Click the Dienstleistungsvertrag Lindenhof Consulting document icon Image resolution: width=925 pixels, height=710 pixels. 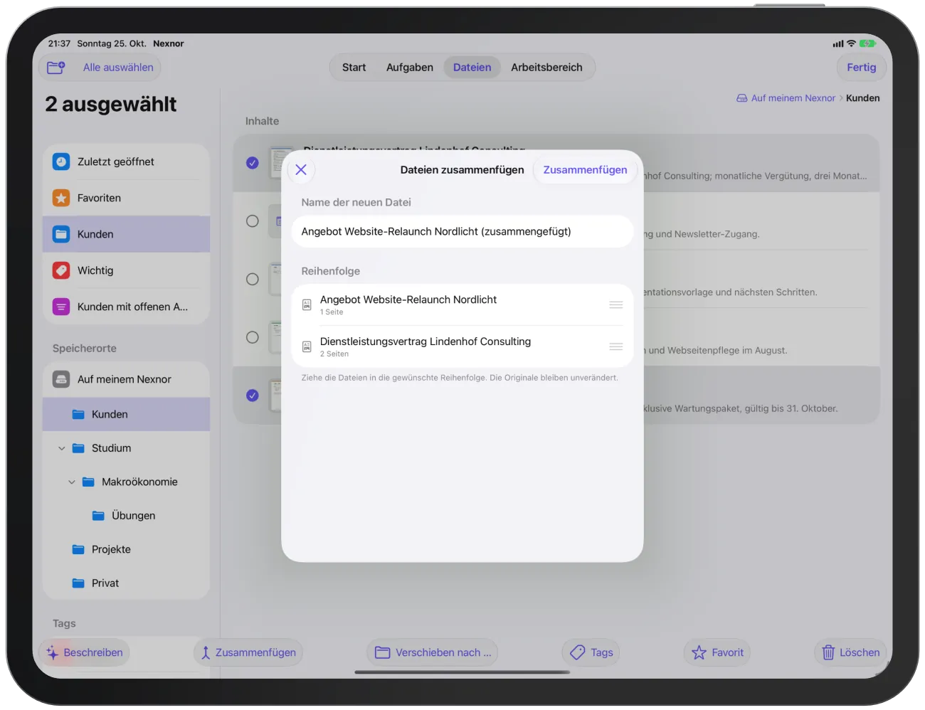click(x=307, y=347)
